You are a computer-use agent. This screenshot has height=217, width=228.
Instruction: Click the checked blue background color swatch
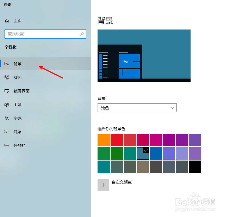tap(143, 153)
